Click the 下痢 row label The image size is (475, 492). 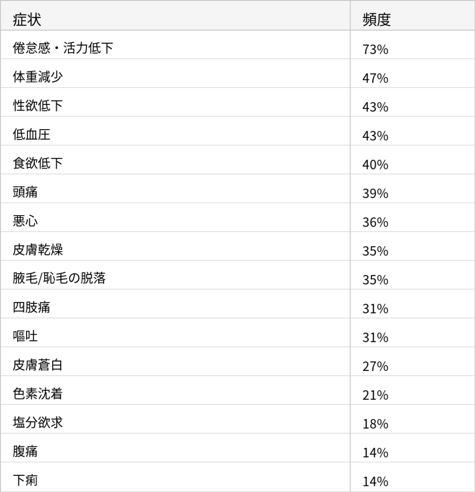click(x=25, y=480)
